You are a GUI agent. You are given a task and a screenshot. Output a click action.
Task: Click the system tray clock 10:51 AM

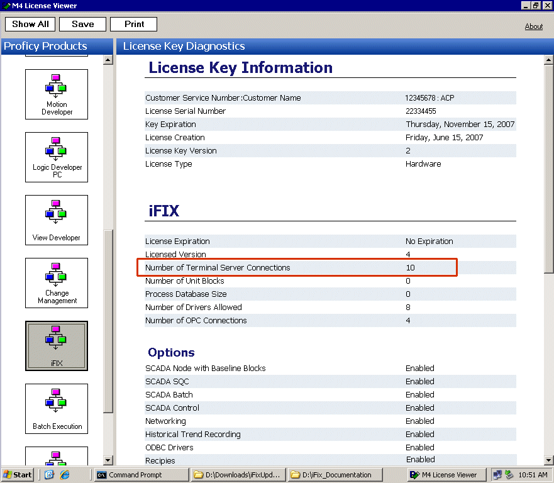(x=533, y=475)
